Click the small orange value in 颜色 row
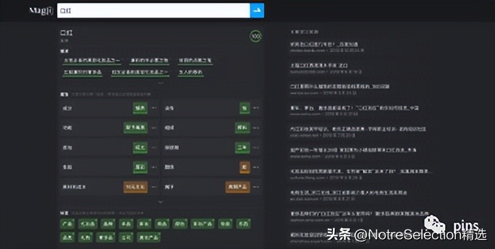This screenshot has height=249, width=495. 245,167
